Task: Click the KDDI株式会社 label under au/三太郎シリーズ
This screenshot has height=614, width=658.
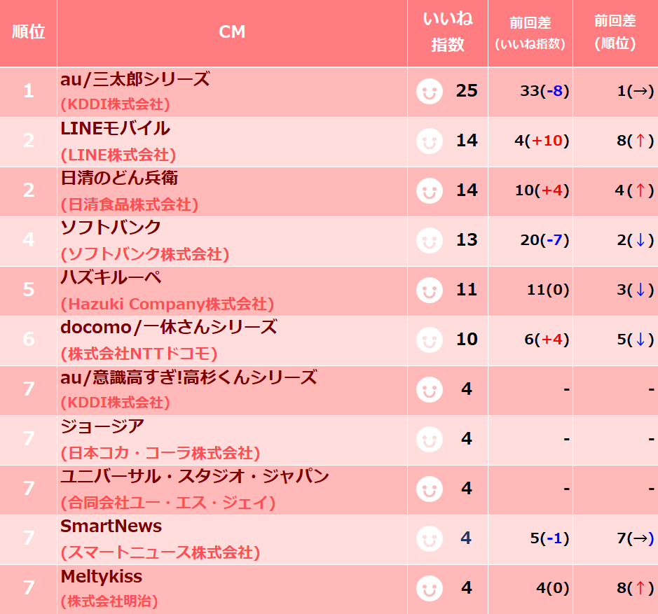Action: (115, 104)
